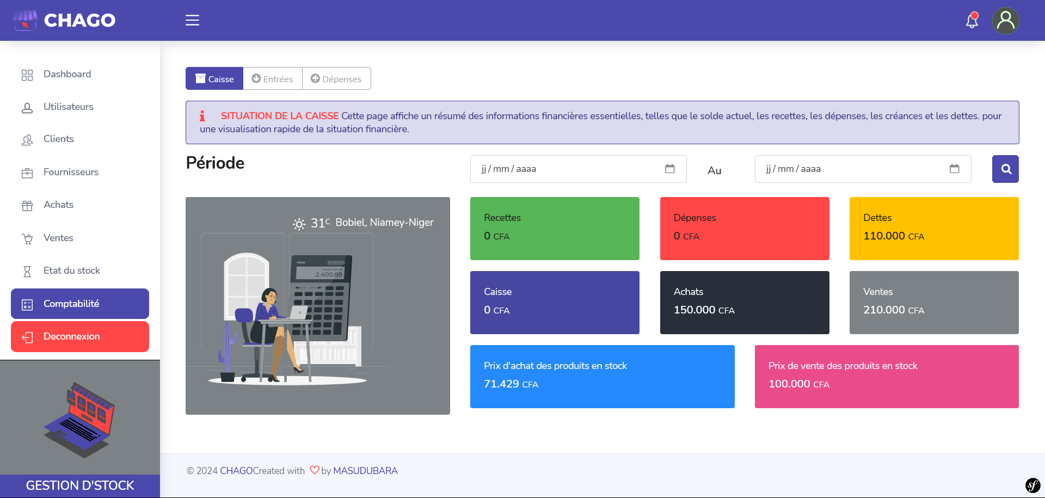Image resolution: width=1045 pixels, height=498 pixels.
Task: Click the Symfony debug toolbar icon
Action: point(1032,485)
